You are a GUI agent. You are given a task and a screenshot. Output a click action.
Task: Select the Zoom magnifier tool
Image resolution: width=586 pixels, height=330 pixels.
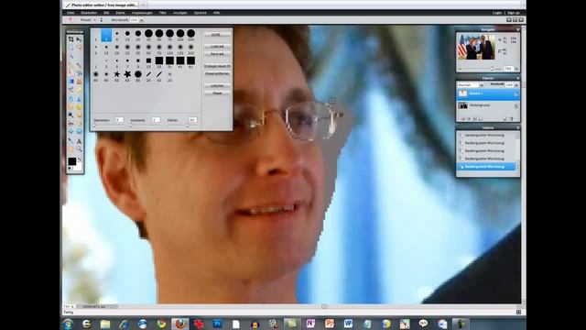click(x=79, y=148)
